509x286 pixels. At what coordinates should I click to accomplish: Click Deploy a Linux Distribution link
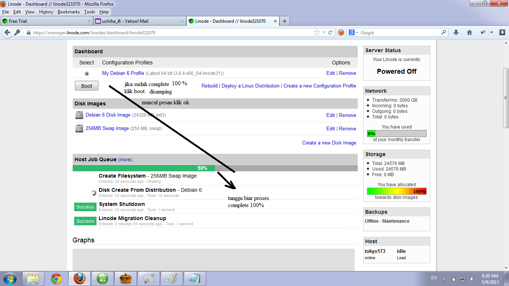pos(250,86)
